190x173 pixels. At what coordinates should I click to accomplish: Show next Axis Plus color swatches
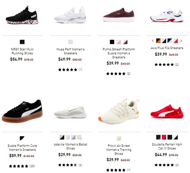(x=181, y=41)
